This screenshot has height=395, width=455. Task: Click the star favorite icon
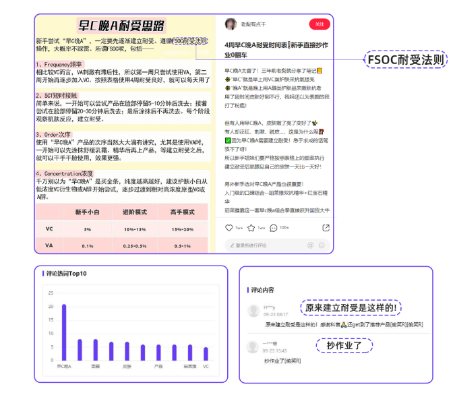[x=252, y=228]
